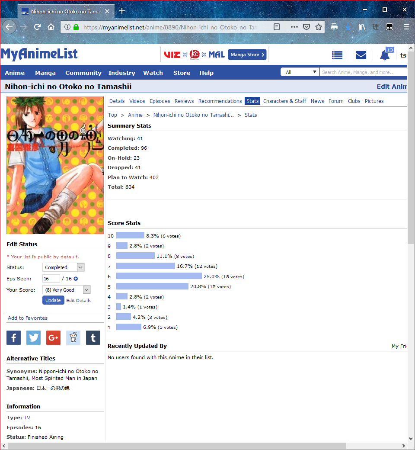
Task: Click into the Eps Seen input field
Action: pyautogui.click(x=51, y=279)
